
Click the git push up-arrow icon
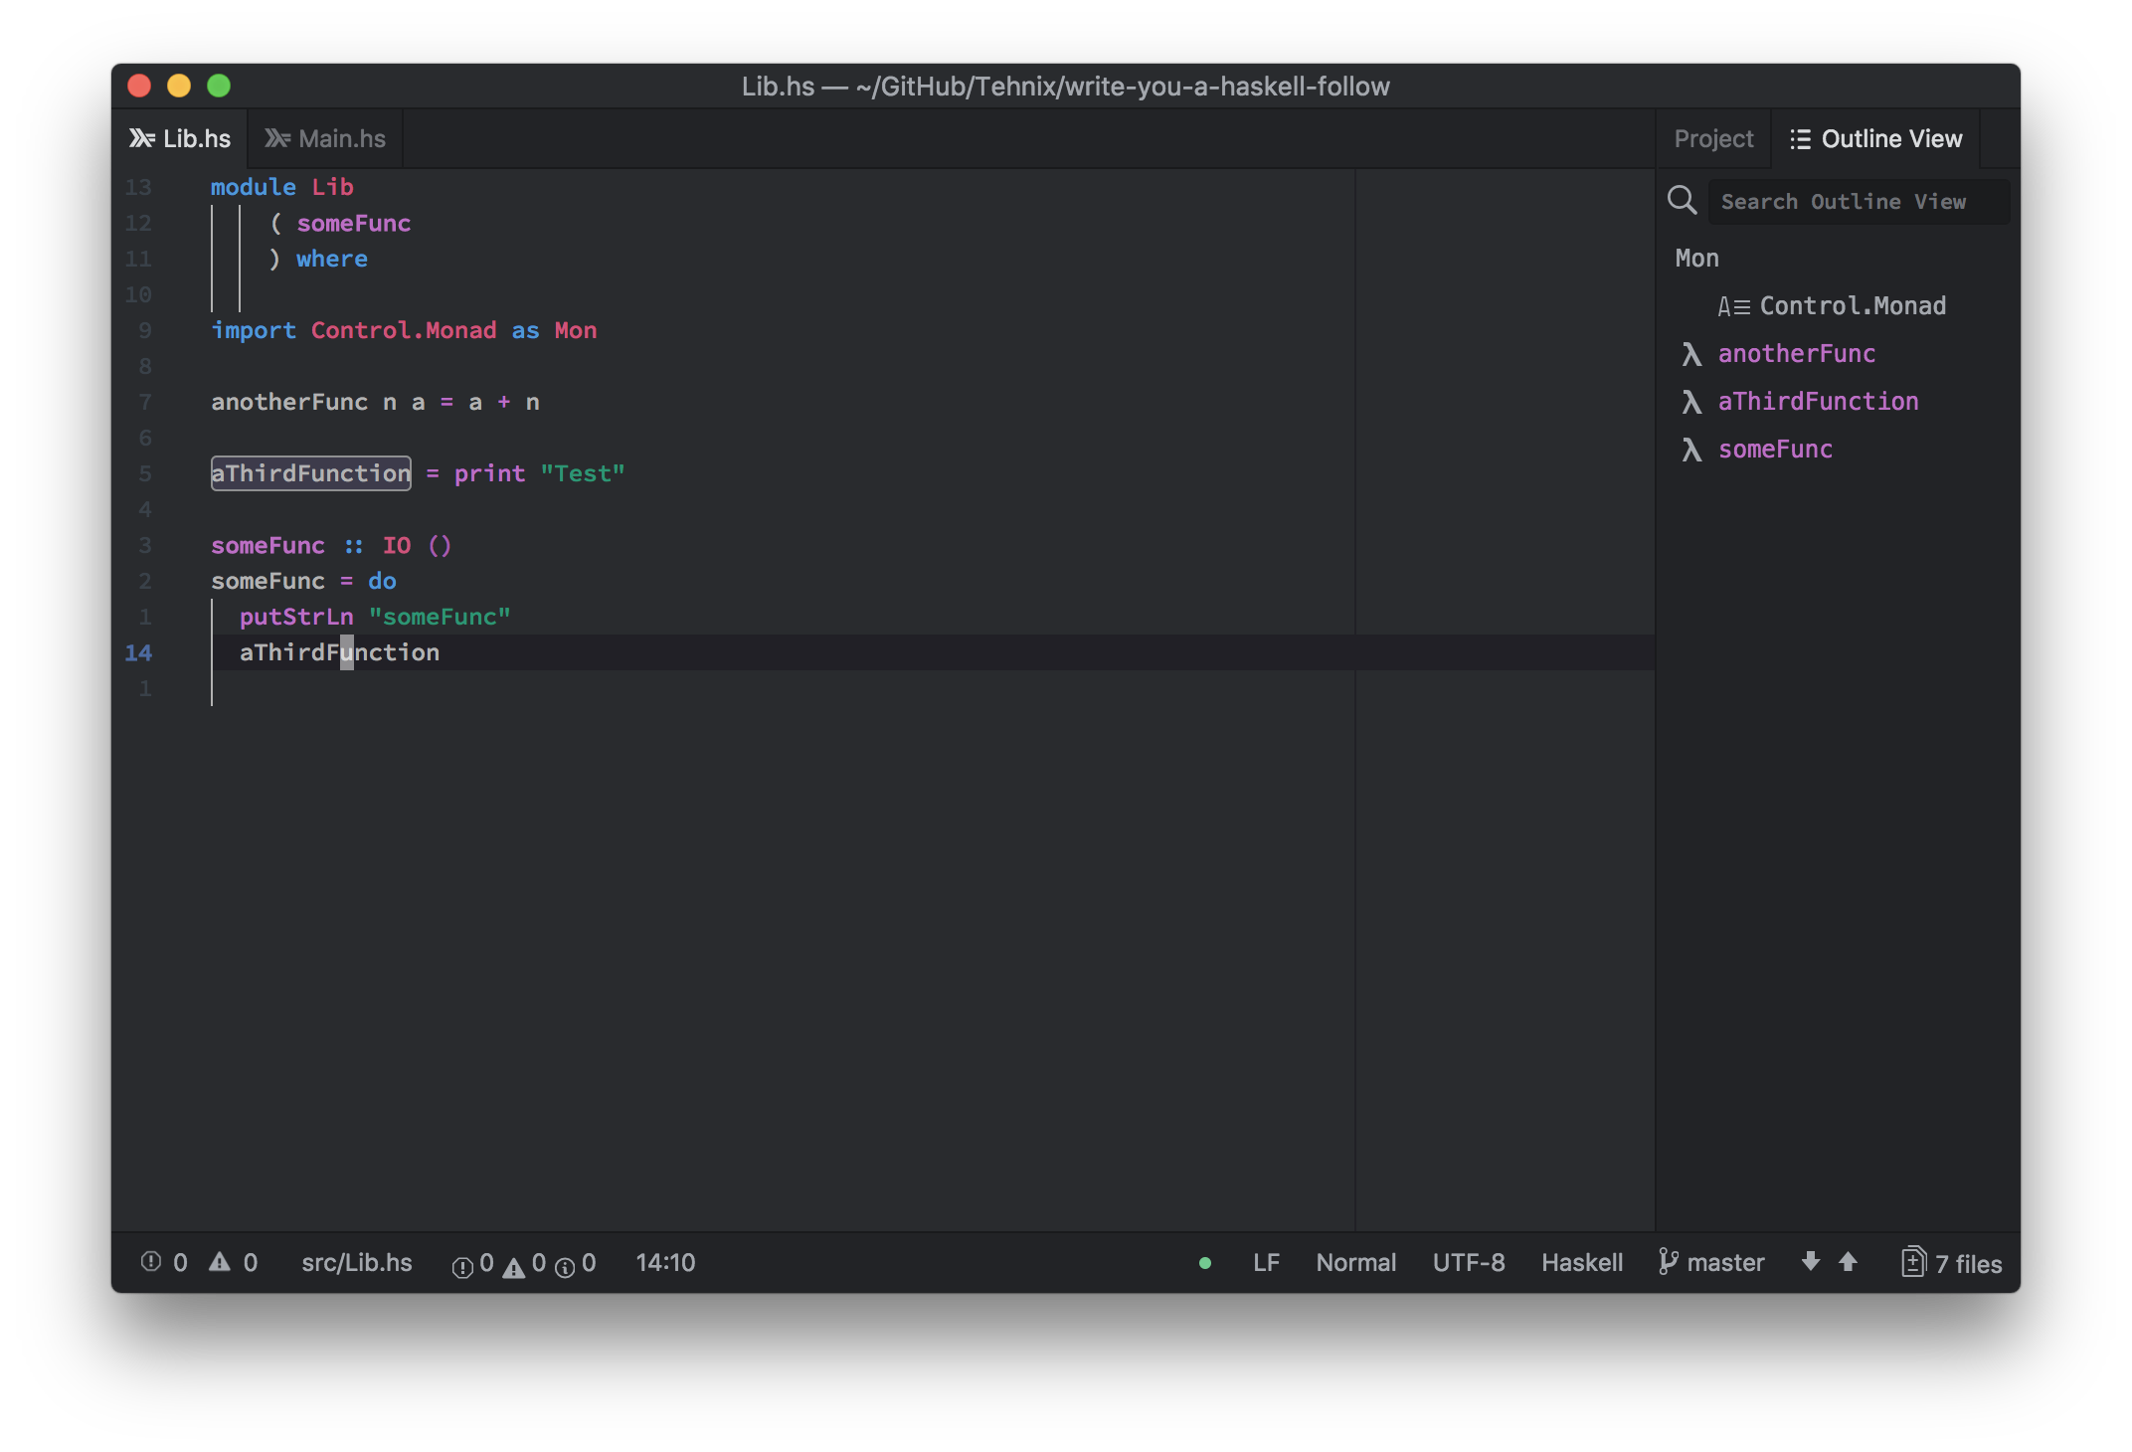click(1848, 1262)
